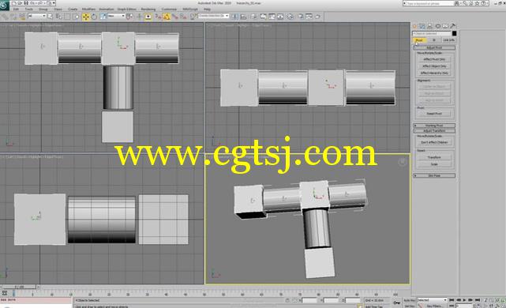The width and height of the screenshot is (506, 308).
Task: Open Edit Named Selection Sets
Action: point(193,17)
